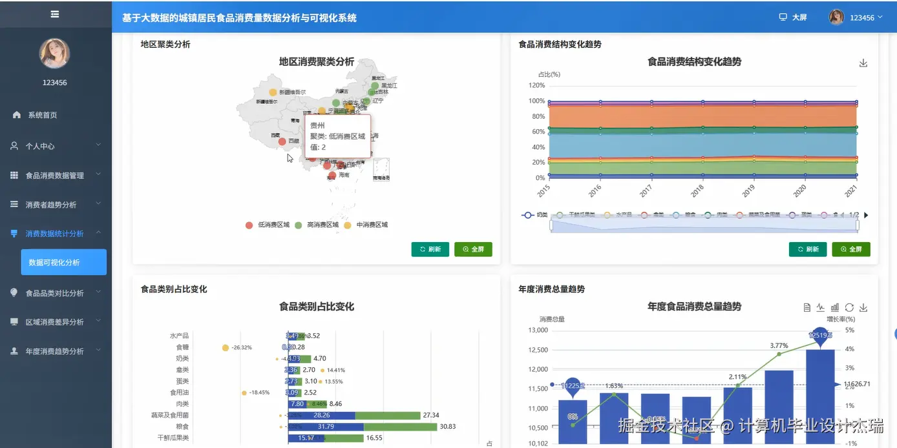Collapse the sidebar with hamburger icon

click(x=55, y=14)
